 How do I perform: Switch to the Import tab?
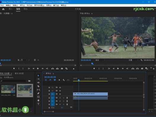[x=11, y=9]
